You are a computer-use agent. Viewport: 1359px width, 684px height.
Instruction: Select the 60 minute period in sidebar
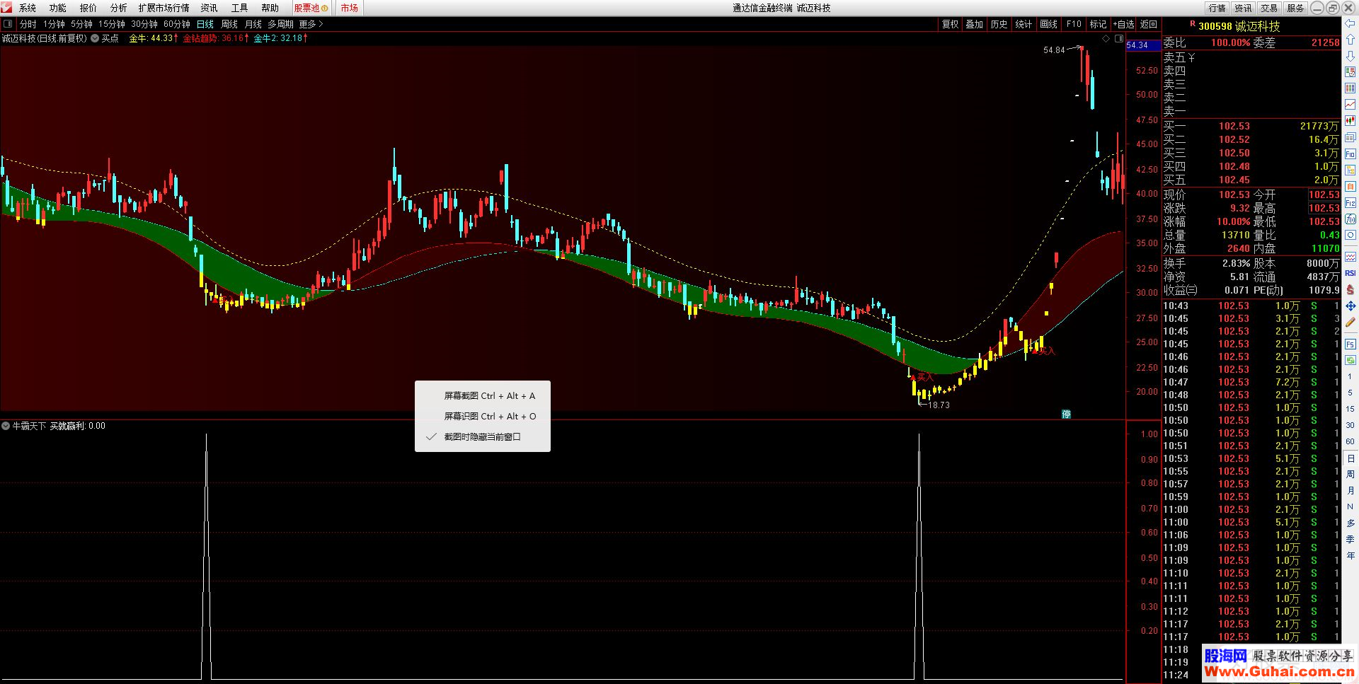pyautogui.click(x=1351, y=441)
